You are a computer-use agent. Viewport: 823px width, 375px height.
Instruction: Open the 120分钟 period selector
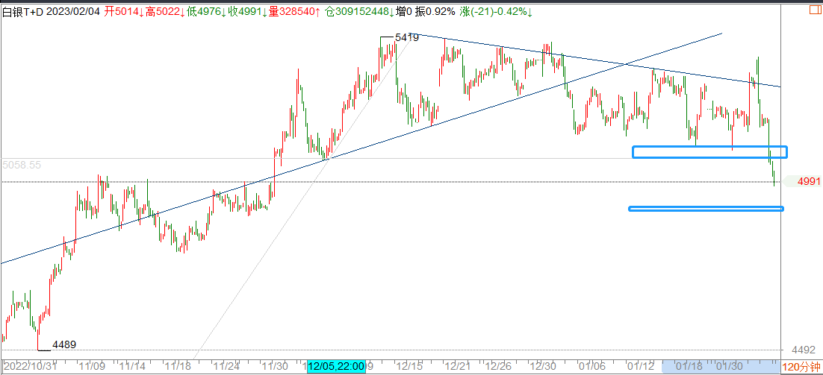[x=801, y=367]
